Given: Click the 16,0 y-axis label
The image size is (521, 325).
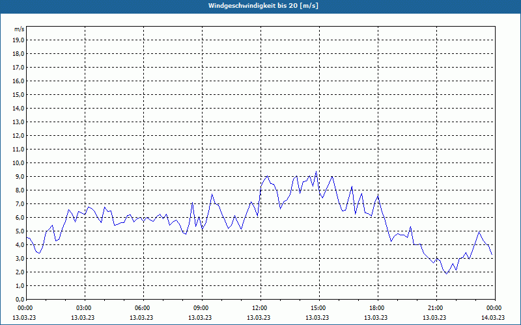Looking at the screenshot, I should click(x=19, y=81).
